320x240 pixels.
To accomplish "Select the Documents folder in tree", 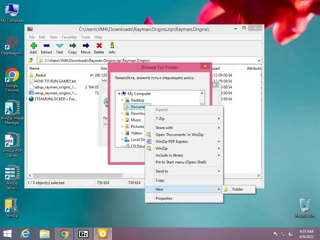I will tap(137, 107).
